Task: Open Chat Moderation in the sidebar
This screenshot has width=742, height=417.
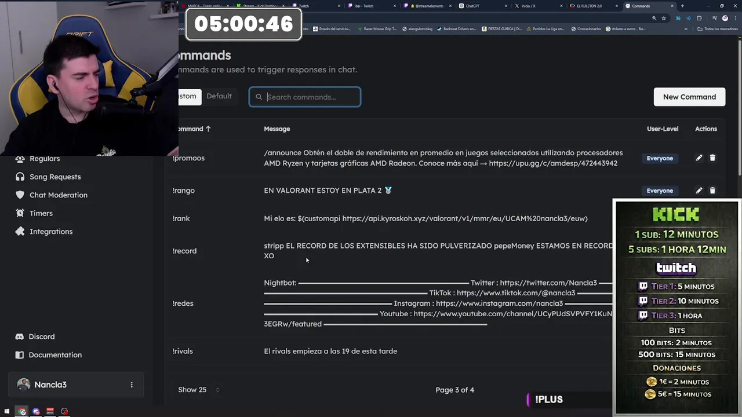Action: point(52,195)
